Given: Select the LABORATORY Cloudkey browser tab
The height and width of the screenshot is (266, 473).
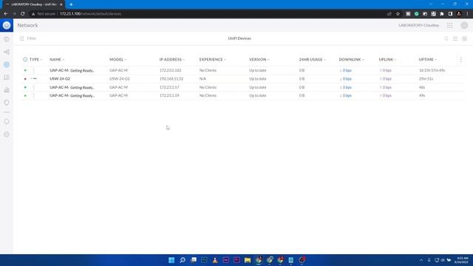Looking at the screenshot, I should 33,4.
